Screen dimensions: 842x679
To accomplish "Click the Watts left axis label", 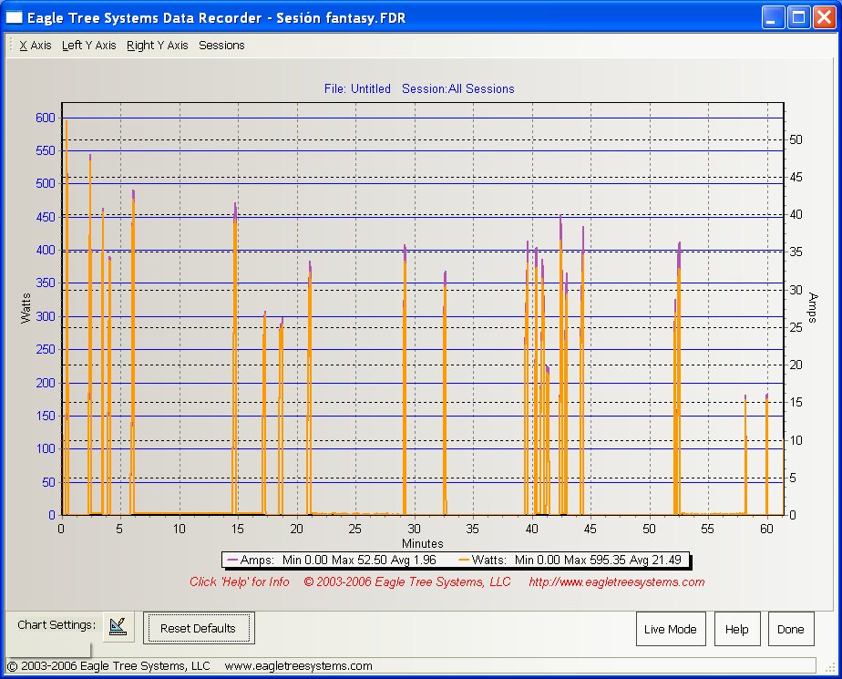I will (x=26, y=308).
